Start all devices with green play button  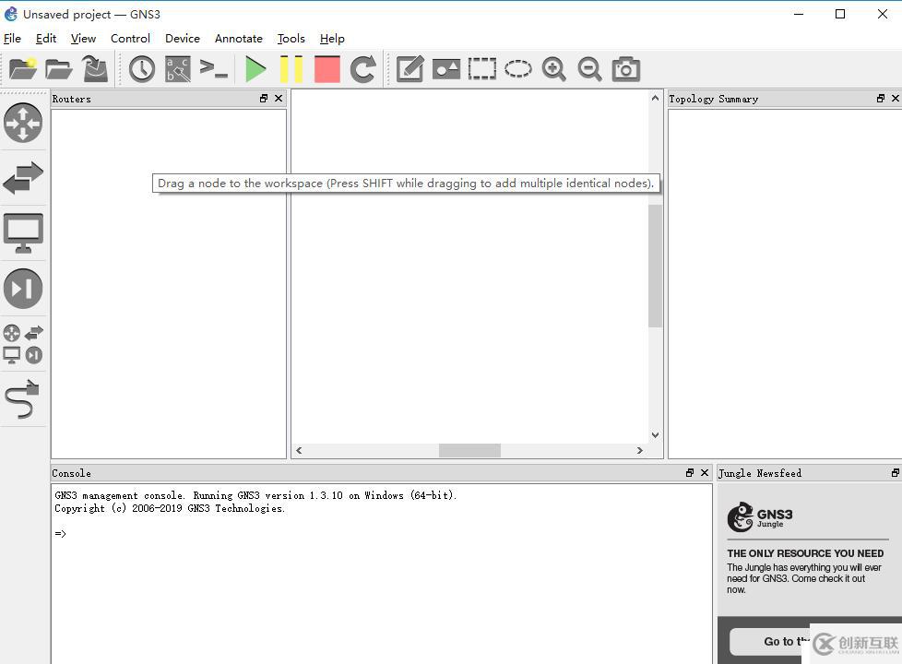click(x=255, y=69)
